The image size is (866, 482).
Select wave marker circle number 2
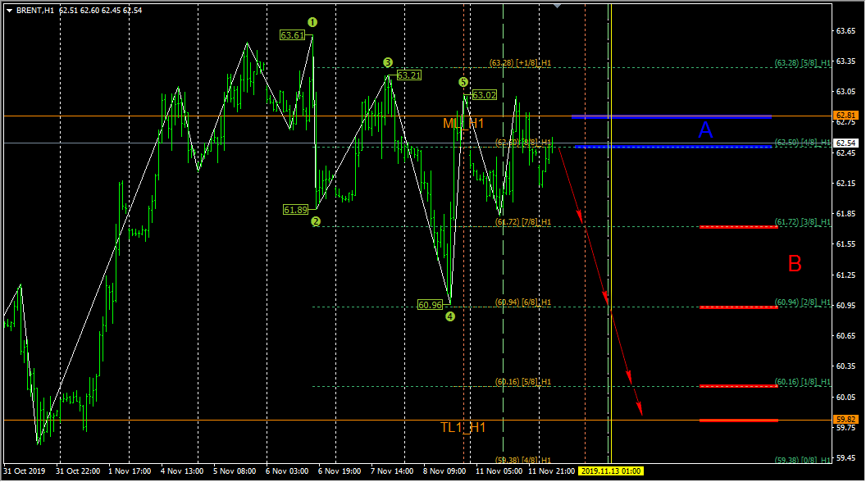(x=316, y=221)
